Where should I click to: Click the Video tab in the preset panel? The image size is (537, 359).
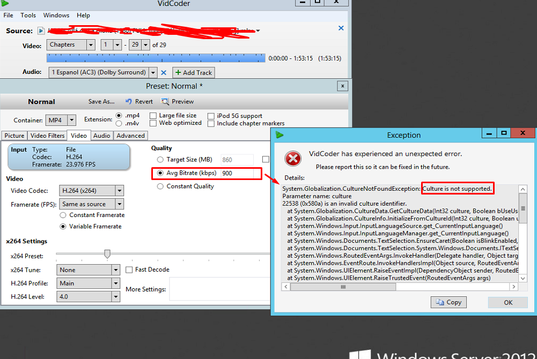pos(79,136)
